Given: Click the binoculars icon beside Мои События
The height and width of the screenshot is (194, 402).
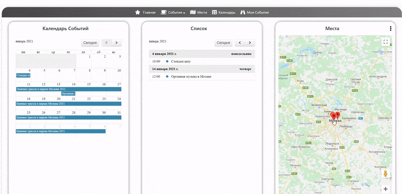Looking at the screenshot, I should point(243,12).
